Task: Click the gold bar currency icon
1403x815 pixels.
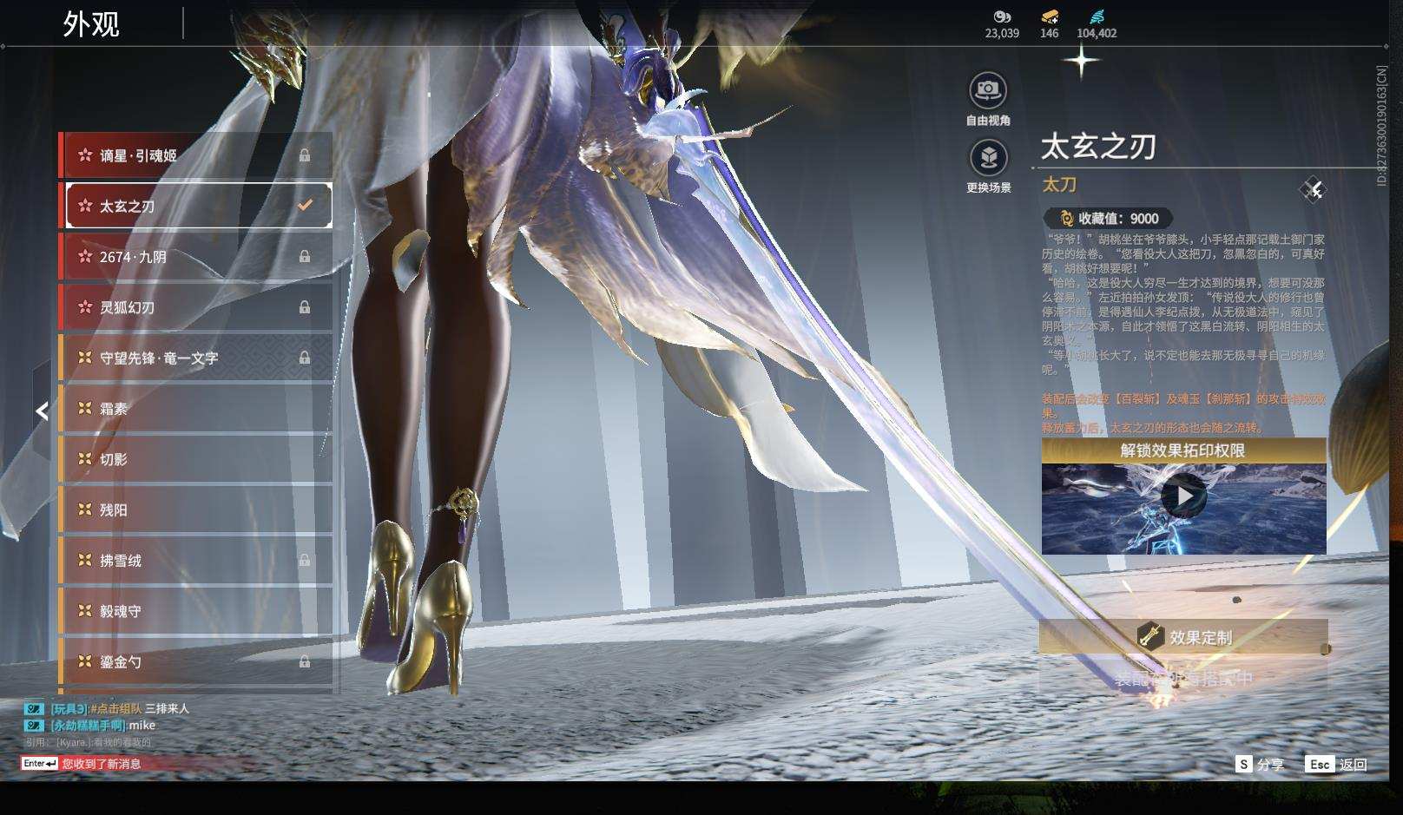Action: click(1049, 16)
